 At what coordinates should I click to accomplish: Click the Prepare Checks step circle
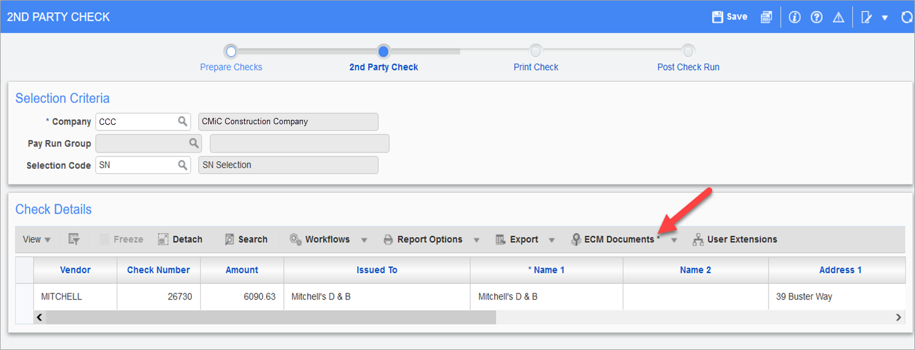tap(231, 51)
